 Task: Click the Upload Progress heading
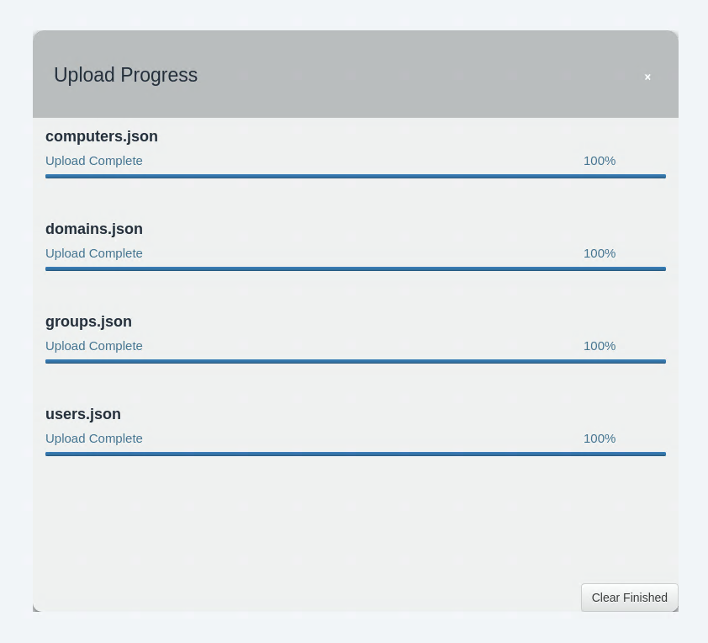[x=126, y=75]
